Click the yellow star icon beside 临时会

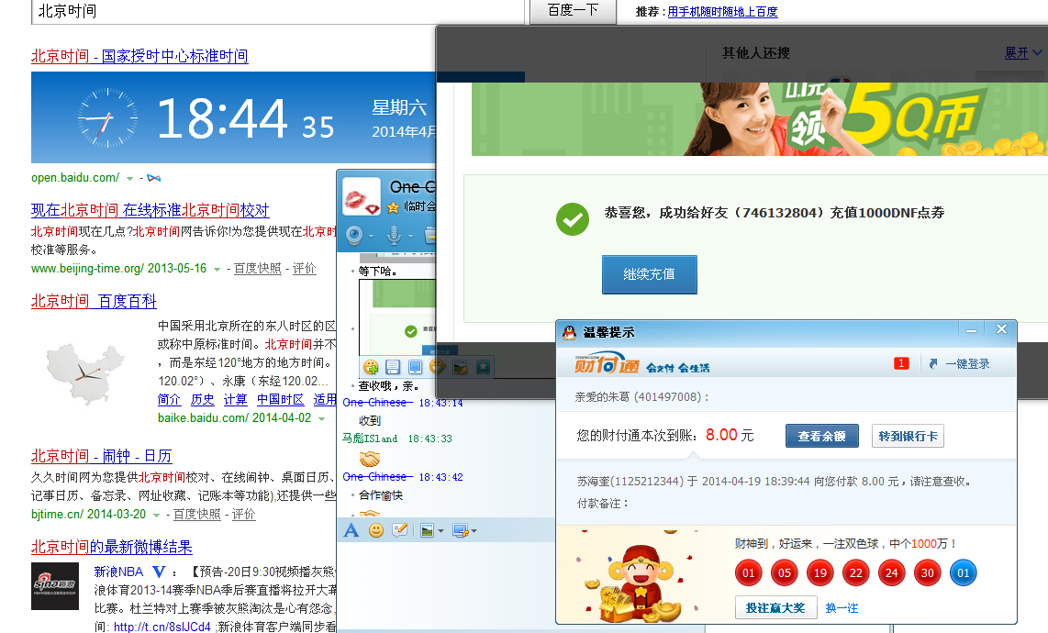[393, 207]
